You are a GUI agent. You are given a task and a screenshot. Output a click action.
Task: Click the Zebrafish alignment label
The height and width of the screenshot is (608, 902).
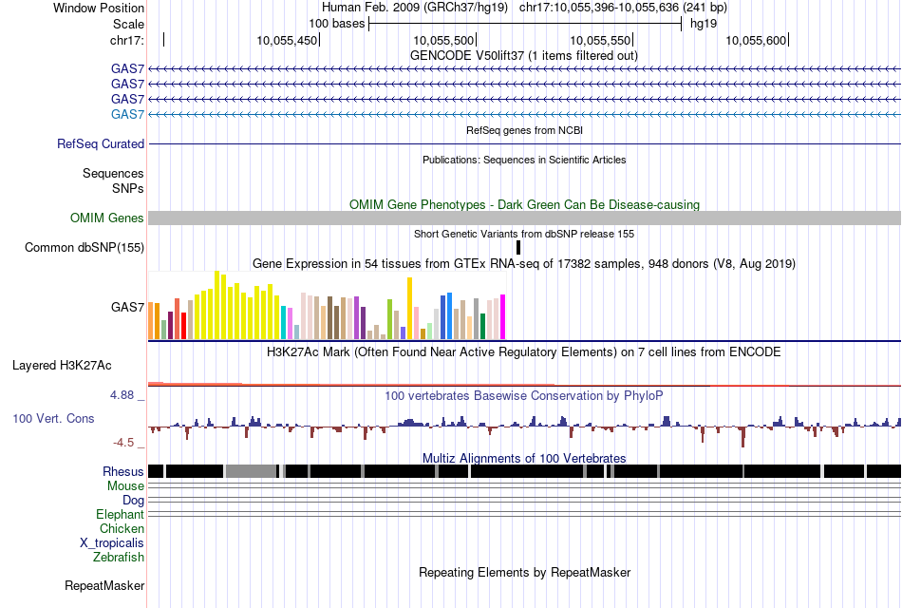point(119,558)
